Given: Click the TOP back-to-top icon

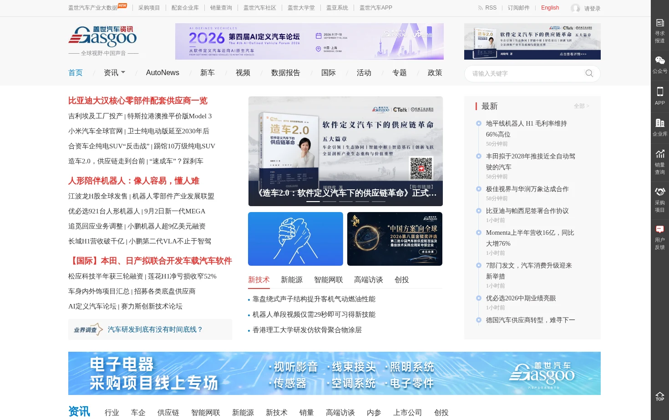Looking at the screenshot, I should tap(660, 396).
